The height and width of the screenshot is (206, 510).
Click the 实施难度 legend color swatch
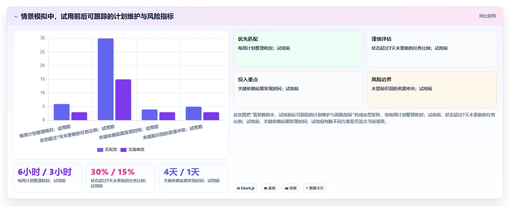click(123, 150)
